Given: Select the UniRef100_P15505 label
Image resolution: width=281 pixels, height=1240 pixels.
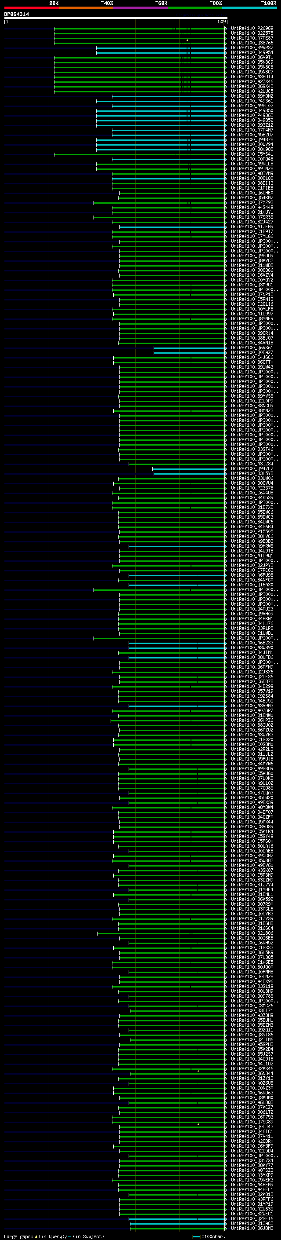Looking at the screenshot, I should (x=252, y=531).
